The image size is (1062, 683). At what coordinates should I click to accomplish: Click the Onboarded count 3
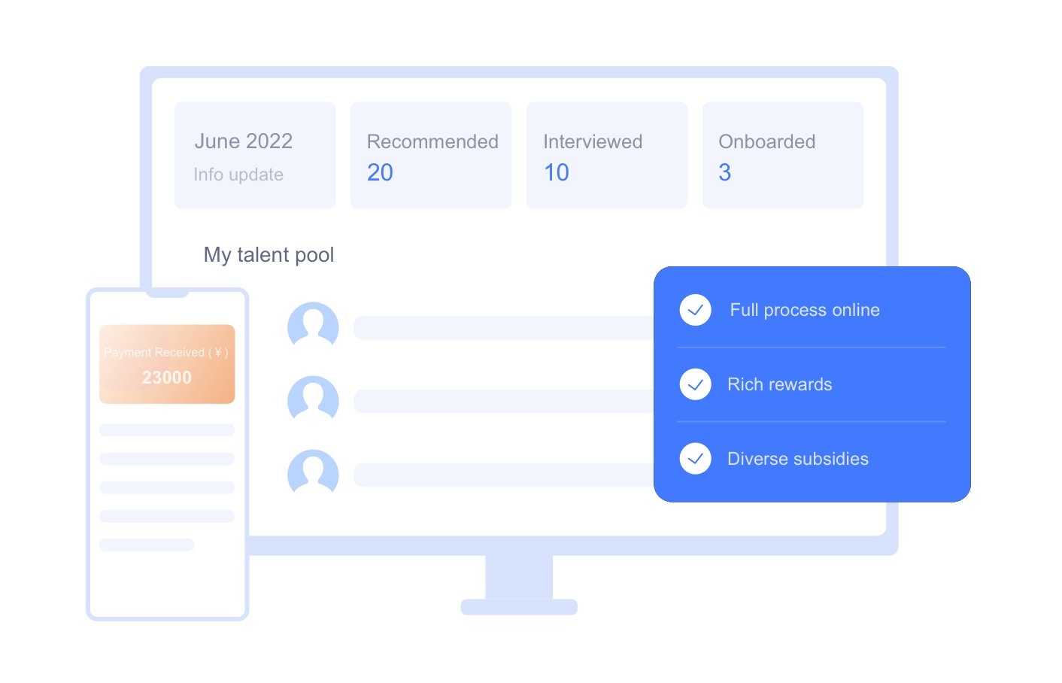pos(725,172)
